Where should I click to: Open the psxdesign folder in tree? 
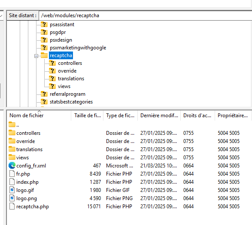pos(61,40)
